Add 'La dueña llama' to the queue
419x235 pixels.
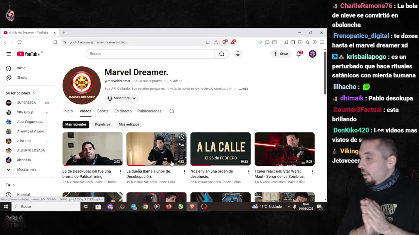pos(182,145)
